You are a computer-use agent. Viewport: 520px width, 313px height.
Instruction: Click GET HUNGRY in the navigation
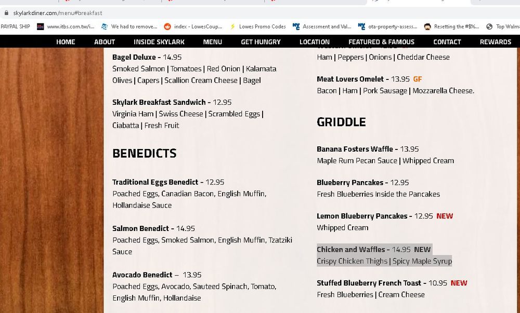tap(261, 42)
